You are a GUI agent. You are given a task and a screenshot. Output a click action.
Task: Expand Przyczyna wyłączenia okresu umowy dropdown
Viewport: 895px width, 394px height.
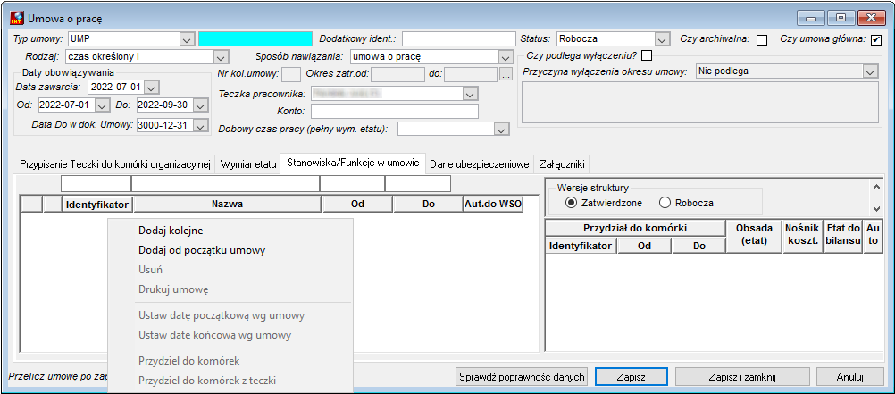coord(871,72)
